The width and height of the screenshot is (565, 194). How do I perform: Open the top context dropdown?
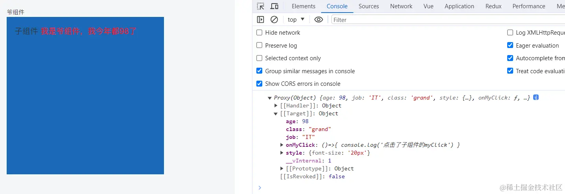296,20
